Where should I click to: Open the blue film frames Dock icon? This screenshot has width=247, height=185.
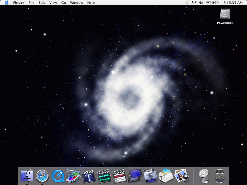(135, 176)
